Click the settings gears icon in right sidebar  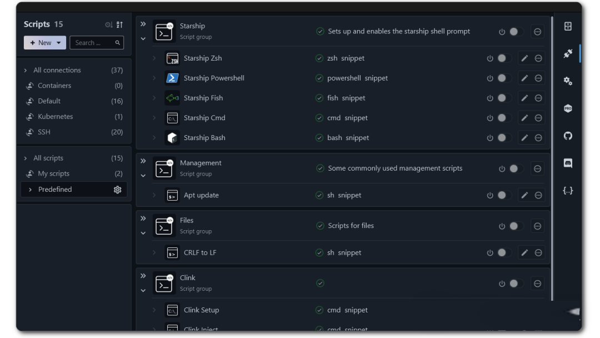(568, 81)
